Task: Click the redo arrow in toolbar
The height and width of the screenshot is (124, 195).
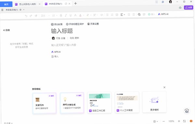Action: pos(31,16)
